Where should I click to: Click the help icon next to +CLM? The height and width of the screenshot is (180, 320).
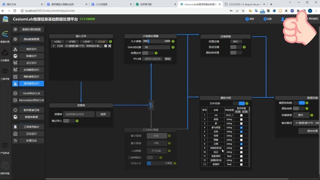110,41
